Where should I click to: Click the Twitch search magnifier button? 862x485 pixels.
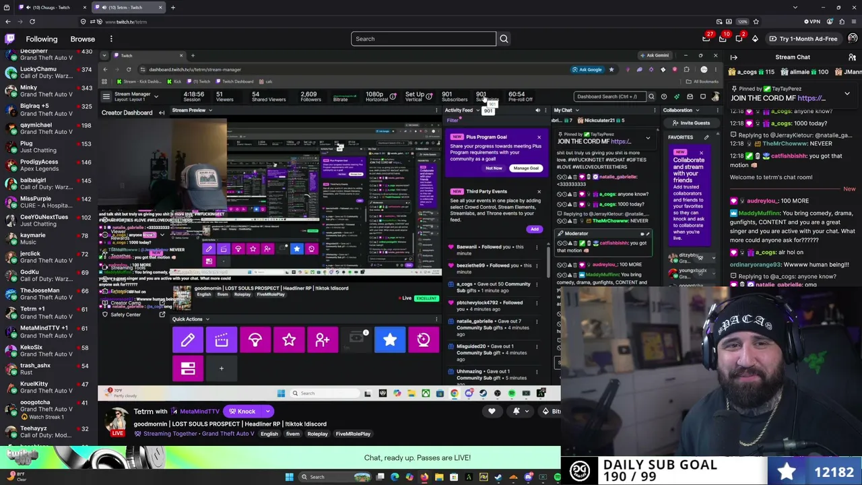tap(504, 38)
